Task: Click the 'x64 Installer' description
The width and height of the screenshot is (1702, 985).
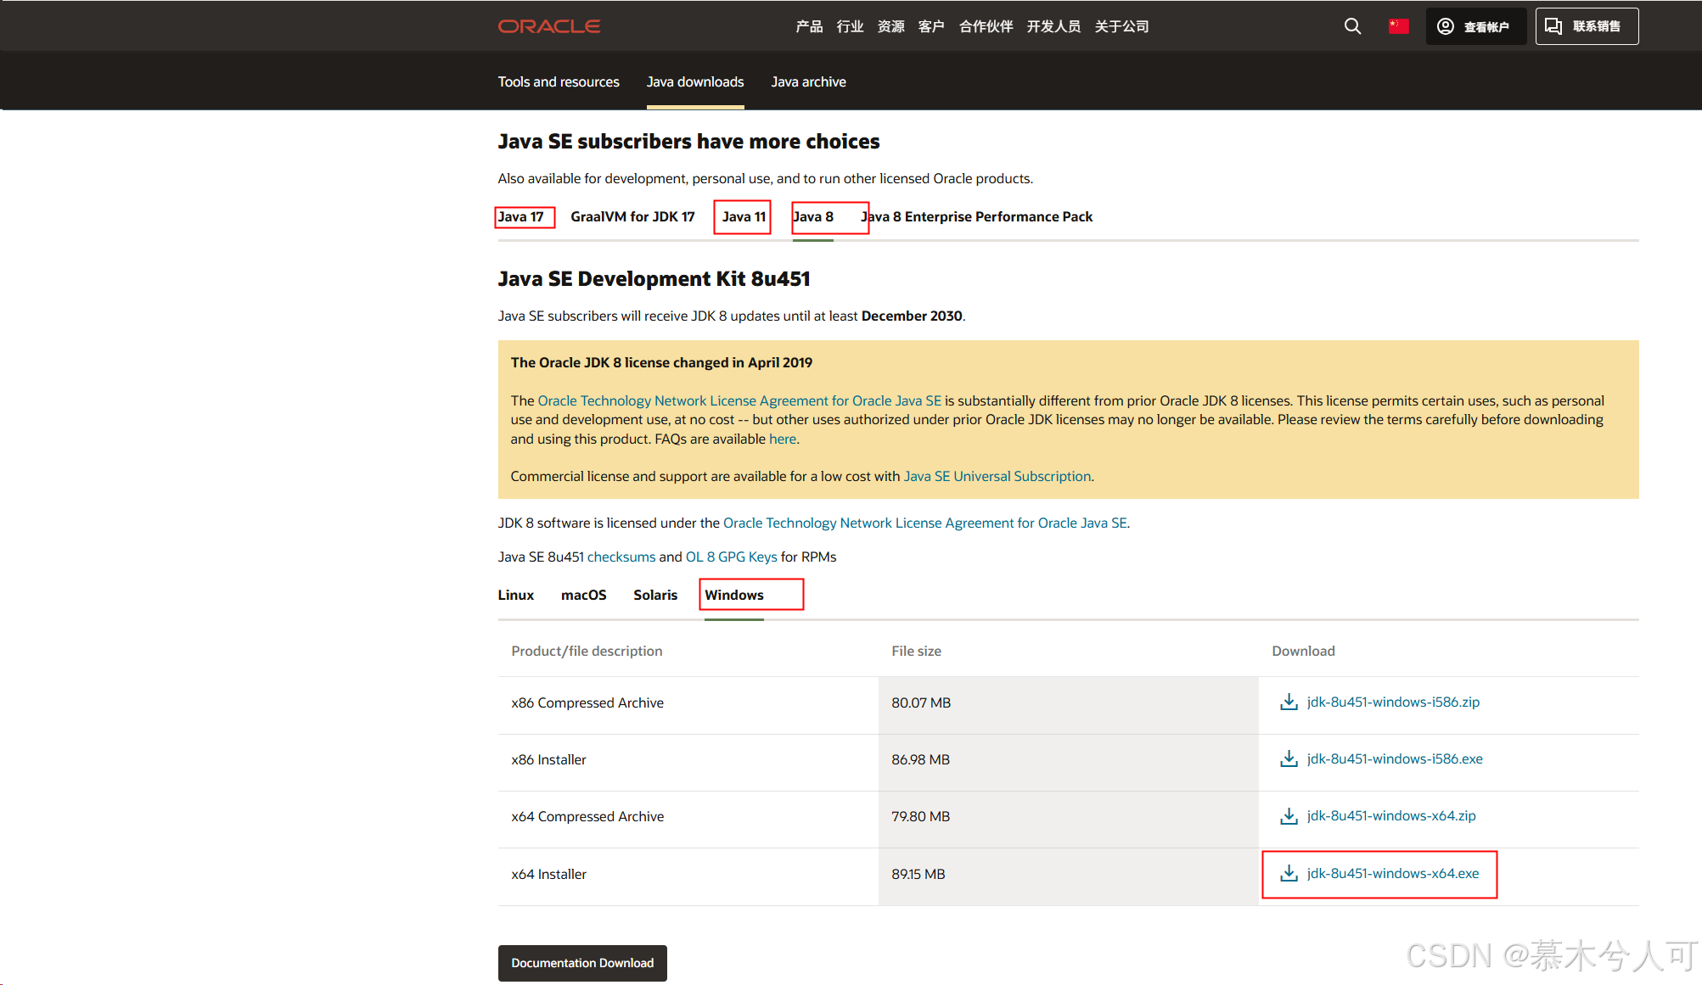Action: 548,874
